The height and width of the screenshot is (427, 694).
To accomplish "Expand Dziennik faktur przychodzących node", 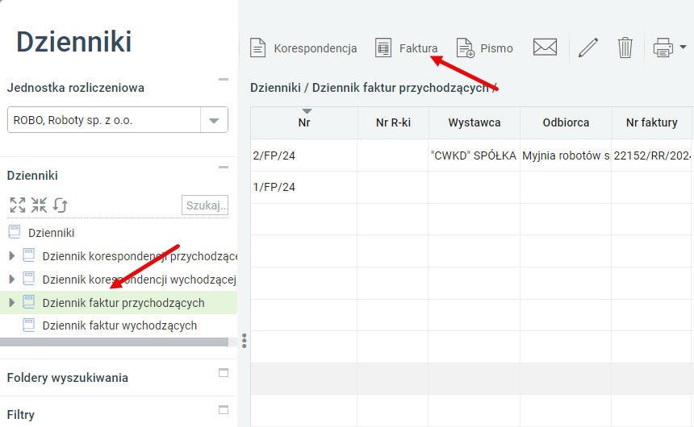I will [12, 302].
